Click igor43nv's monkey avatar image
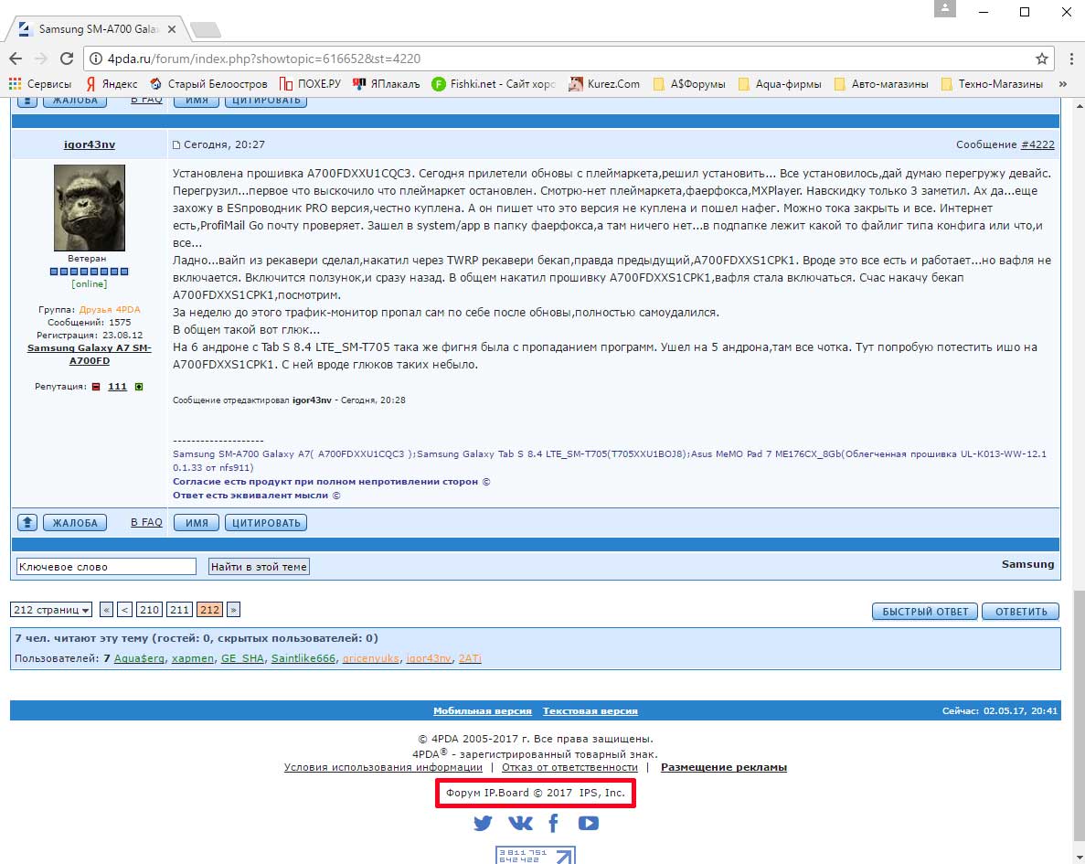 point(89,208)
